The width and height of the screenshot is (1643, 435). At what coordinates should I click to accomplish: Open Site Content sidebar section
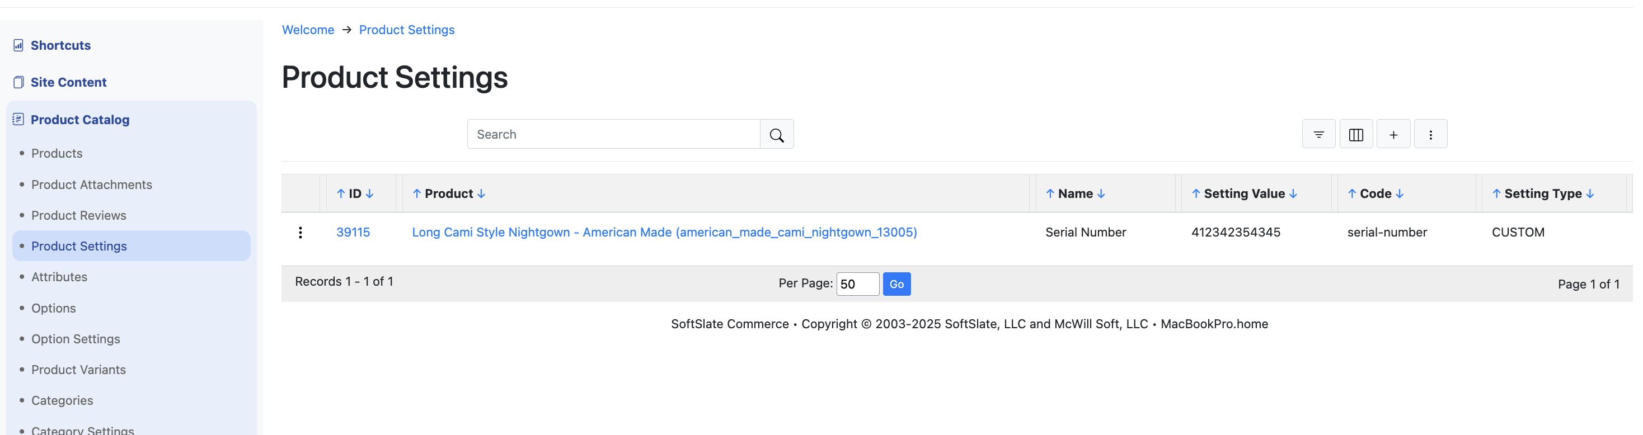[x=69, y=83]
